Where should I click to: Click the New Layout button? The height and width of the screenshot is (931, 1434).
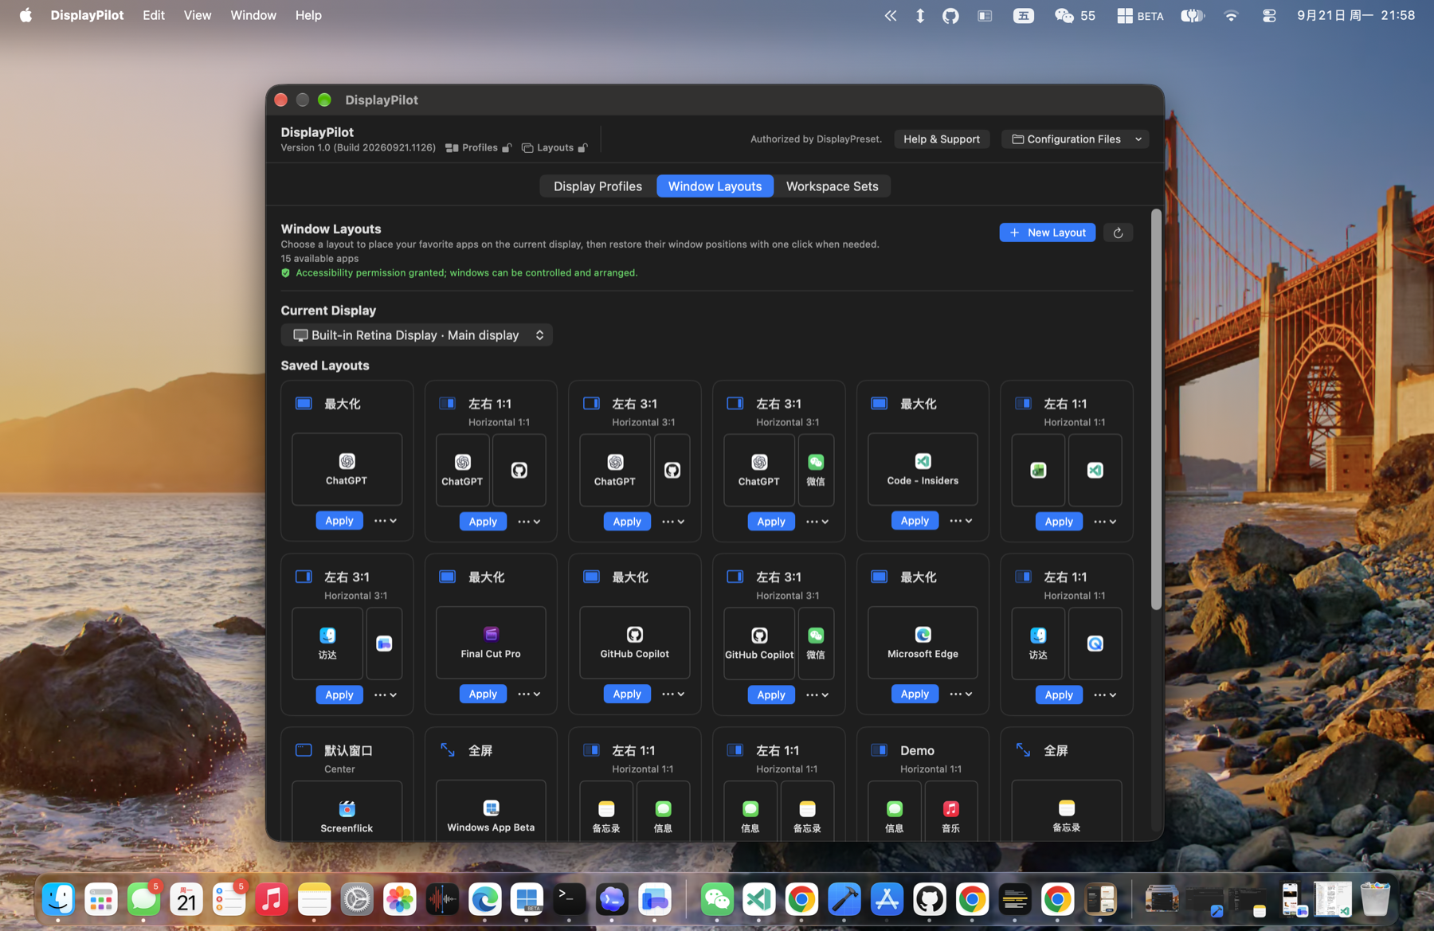(x=1047, y=233)
